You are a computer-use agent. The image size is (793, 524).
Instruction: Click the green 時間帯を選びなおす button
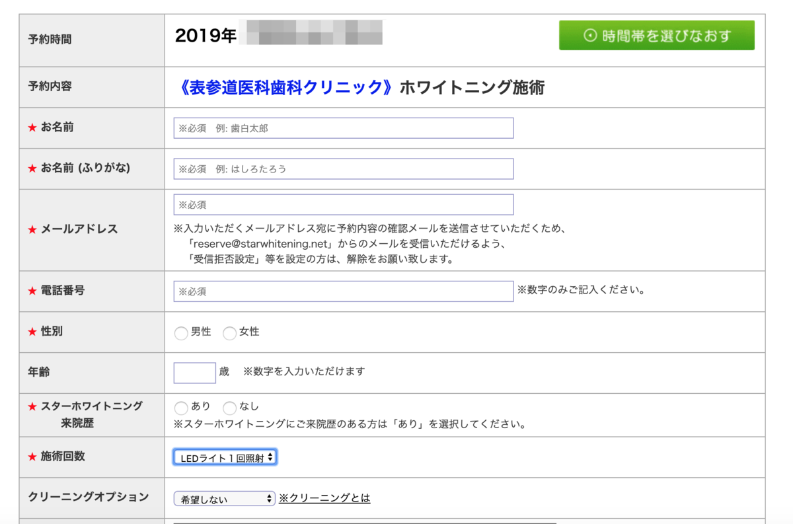coord(656,35)
